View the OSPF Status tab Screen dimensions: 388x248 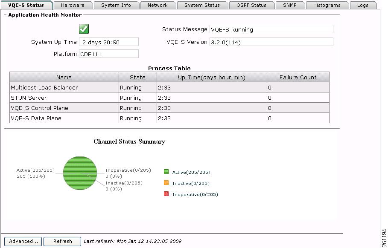[251, 5]
